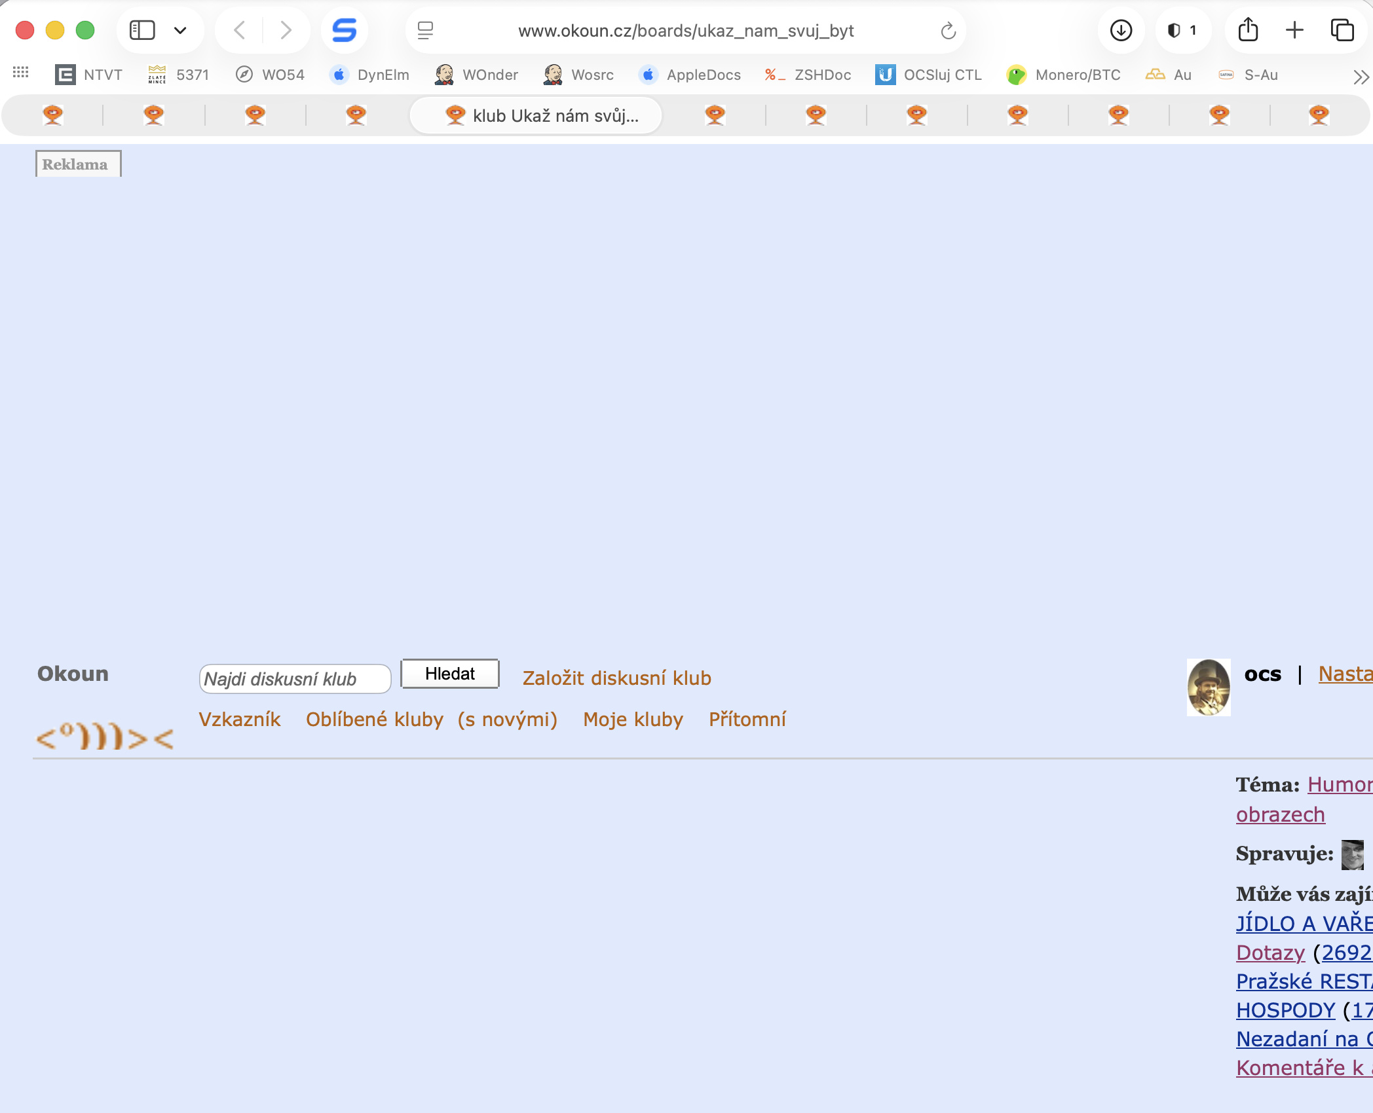Click the blue S extension icon
The height and width of the screenshot is (1113, 1373).
point(344,30)
